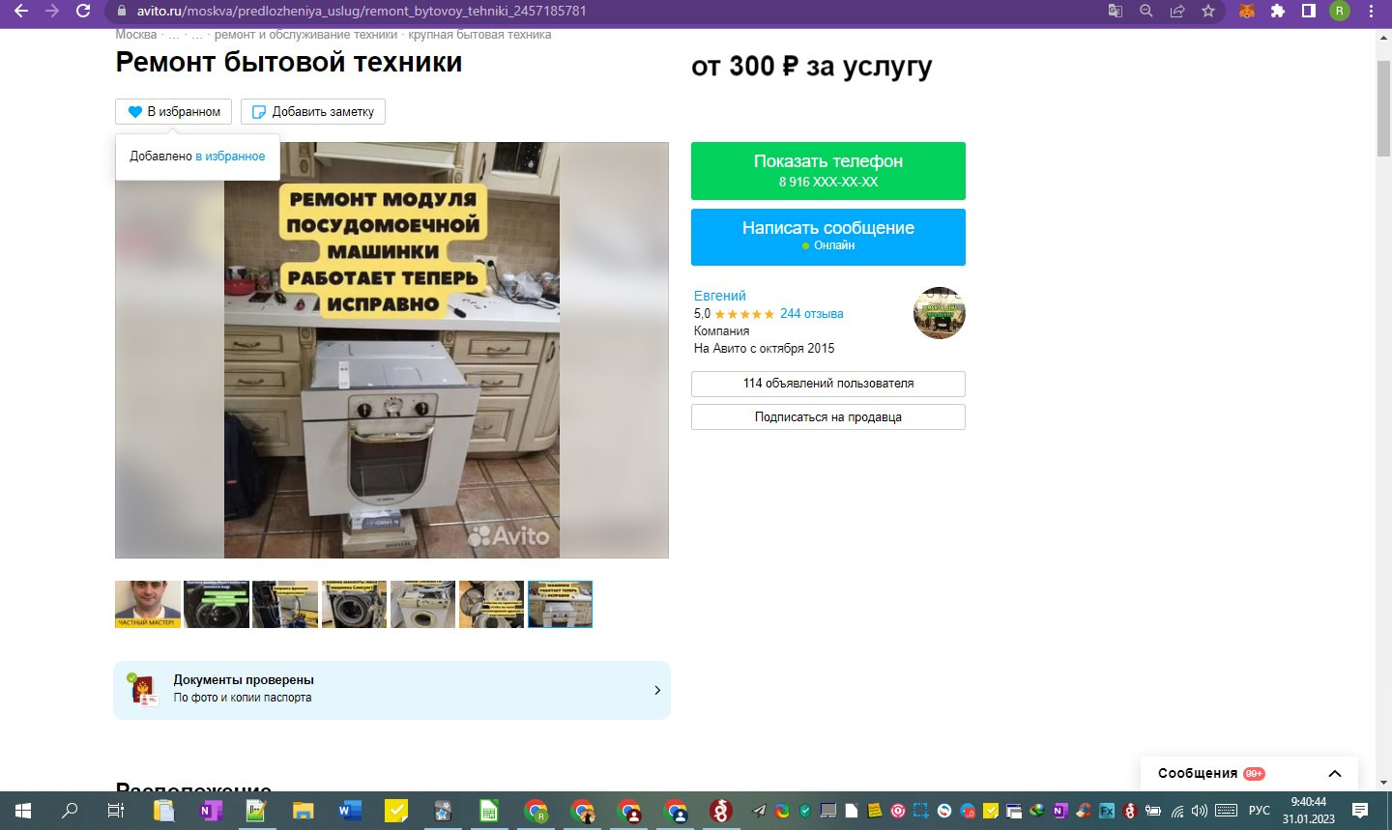Click the touch keyboard tray icon
This screenshot has height=830, width=1392.
1227,811
